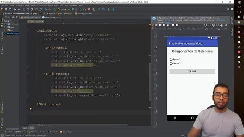This screenshot has height=137, width=244.
Task: Open the Navigate menu
Action: 19,5
